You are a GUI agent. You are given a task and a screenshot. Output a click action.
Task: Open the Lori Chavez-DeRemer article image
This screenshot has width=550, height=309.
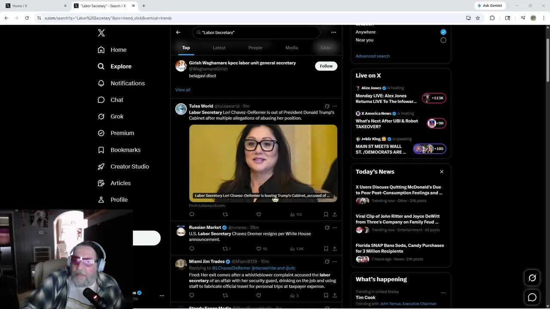tap(263, 163)
